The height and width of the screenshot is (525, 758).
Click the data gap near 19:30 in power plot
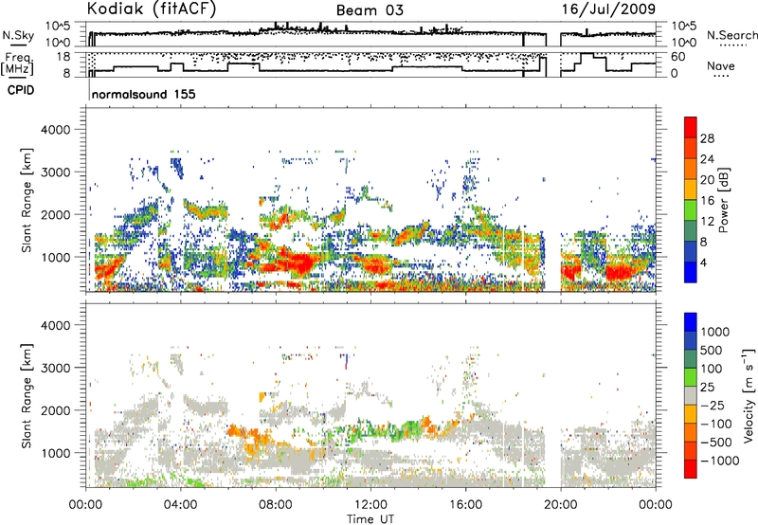tap(553, 199)
